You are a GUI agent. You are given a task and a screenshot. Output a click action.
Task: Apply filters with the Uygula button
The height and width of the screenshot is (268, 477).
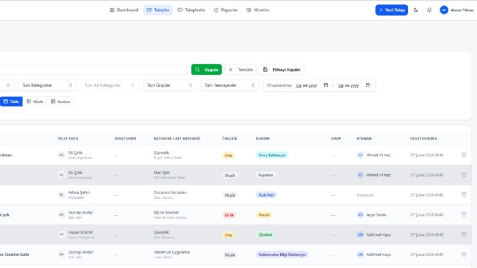206,70
